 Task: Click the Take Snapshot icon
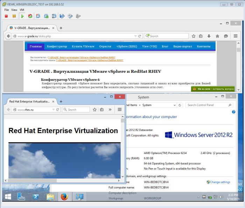click(38, 16)
